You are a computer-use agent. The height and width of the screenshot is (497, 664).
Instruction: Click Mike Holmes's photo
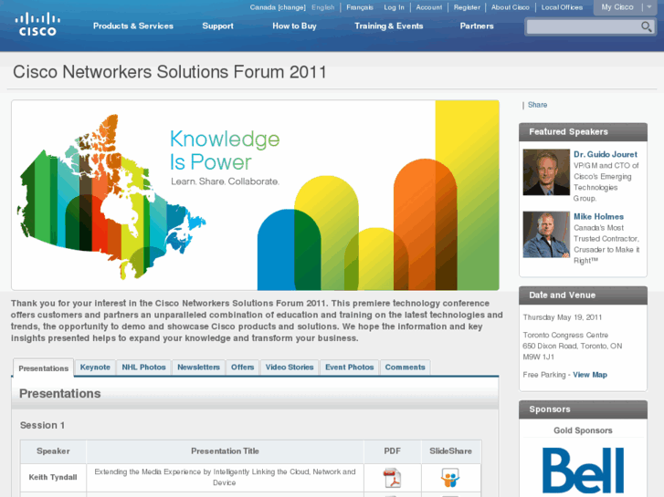tap(546, 234)
